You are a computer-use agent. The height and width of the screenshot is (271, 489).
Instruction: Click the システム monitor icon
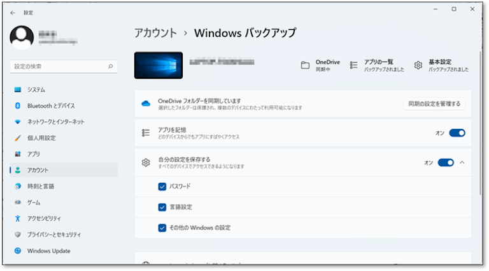tap(18, 89)
